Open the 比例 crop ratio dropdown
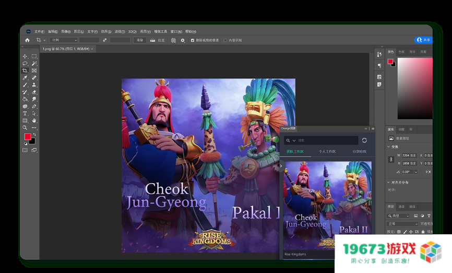The width and height of the screenshot is (452, 273). [64, 40]
